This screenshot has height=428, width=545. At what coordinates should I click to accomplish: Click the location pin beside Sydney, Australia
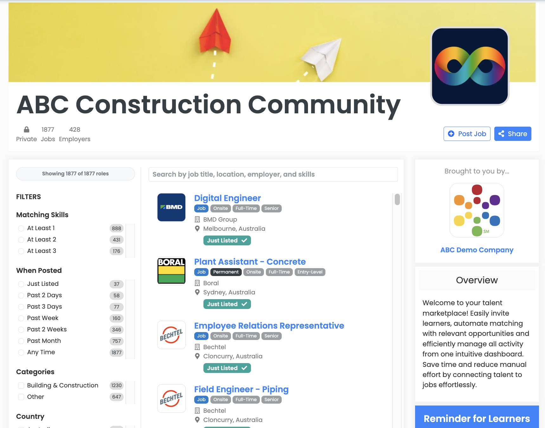click(x=197, y=292)
